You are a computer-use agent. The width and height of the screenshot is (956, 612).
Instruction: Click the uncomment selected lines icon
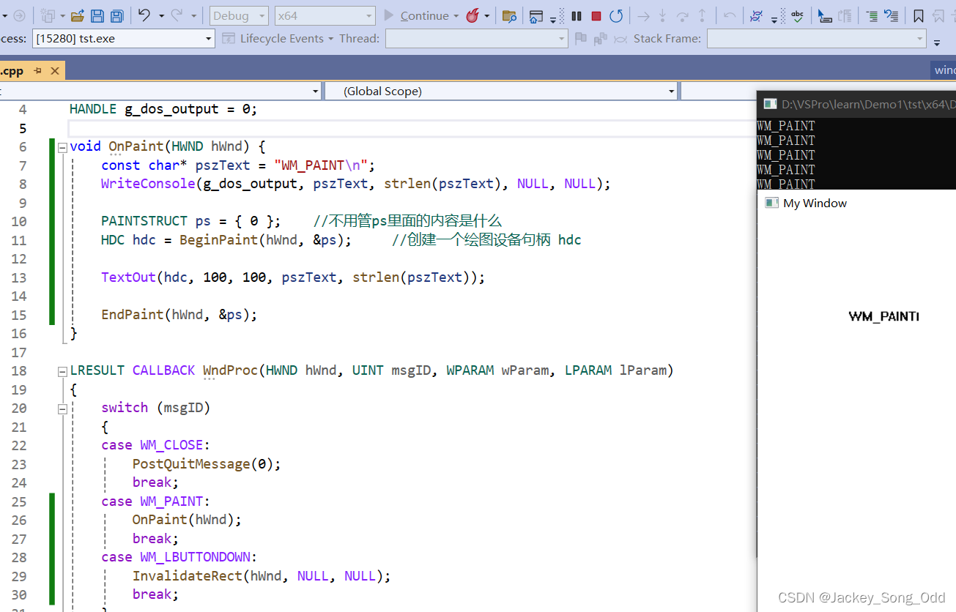[891, 15]
